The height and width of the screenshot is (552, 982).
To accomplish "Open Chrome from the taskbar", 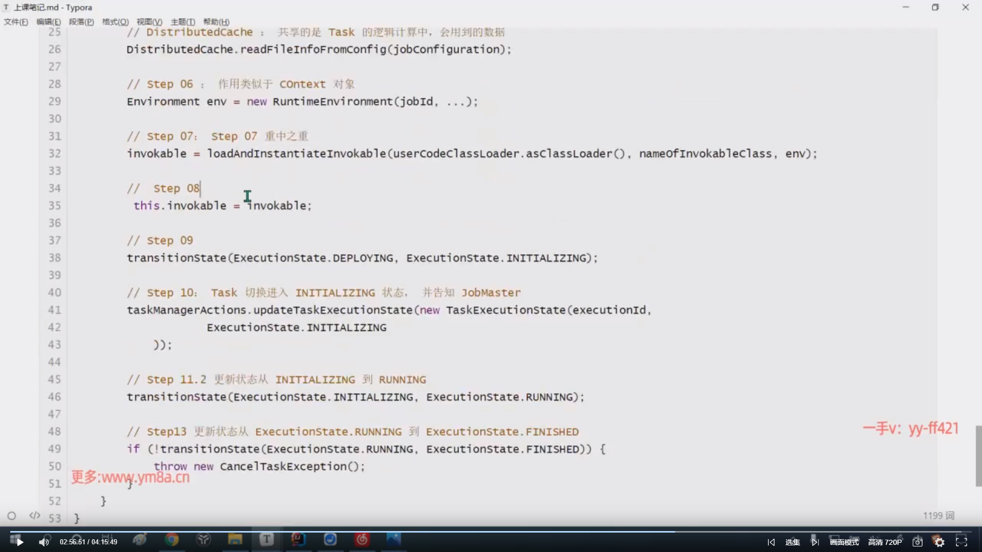I will coord(172,540).
